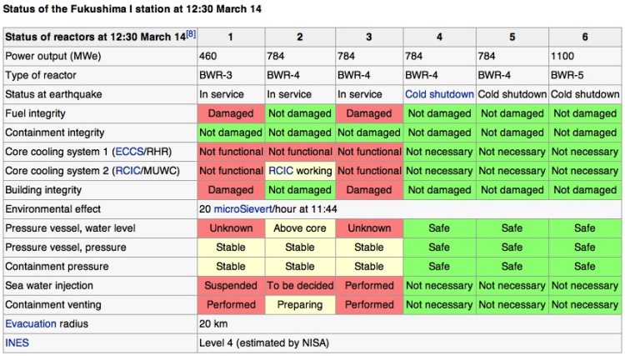The width and height of the screenshot is (625, 356).
Task: Click 'Damaged' fuel integrity cell for reactor 3
Action: point(369,113)
